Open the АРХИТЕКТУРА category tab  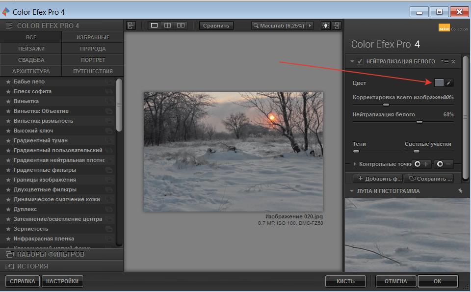coord(31,71)
